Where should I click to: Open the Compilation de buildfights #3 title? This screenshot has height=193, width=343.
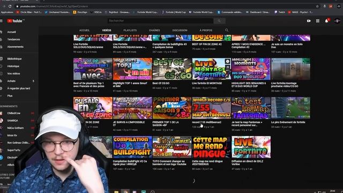click(169, 46)
